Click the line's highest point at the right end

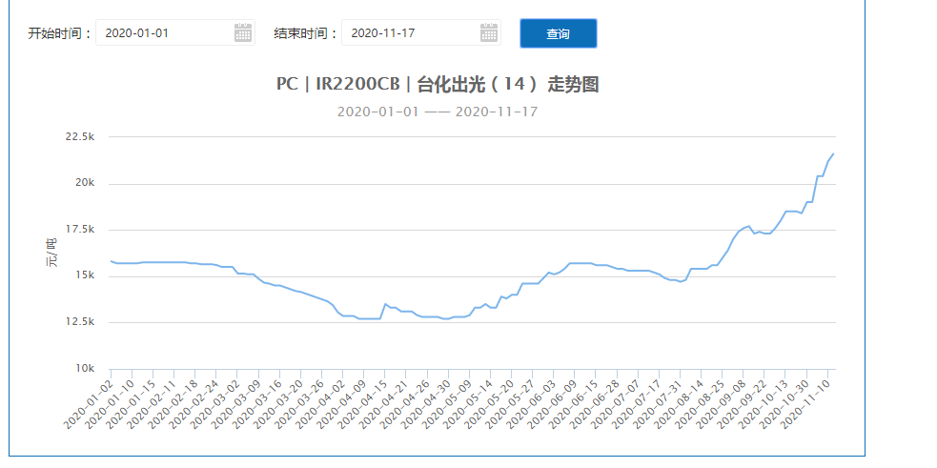click(x=833, y=153)
